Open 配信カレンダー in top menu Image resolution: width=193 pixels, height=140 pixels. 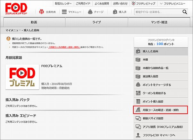click(x=63, y=4)
